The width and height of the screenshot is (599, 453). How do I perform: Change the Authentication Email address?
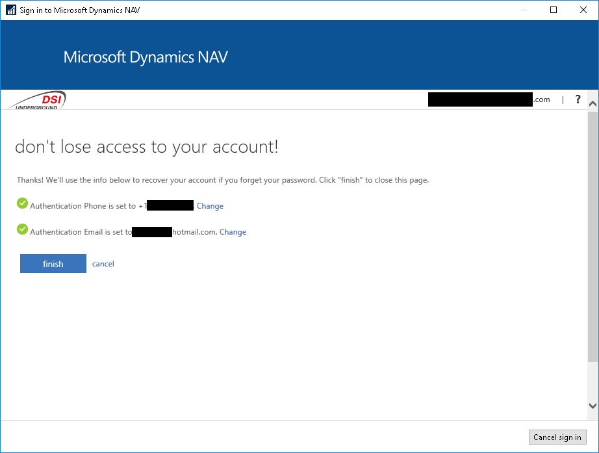click(x=233, y=231)
